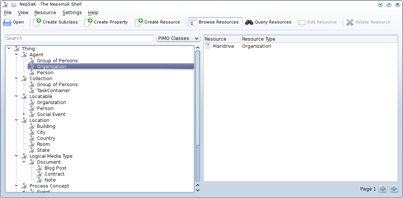Click the Process Concept class icon
403x198 pixels.
pyautogui.click(x=24, y=186)
